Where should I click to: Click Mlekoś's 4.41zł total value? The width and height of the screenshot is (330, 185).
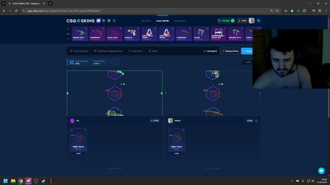pyautogui.click(x=250, y=121)
